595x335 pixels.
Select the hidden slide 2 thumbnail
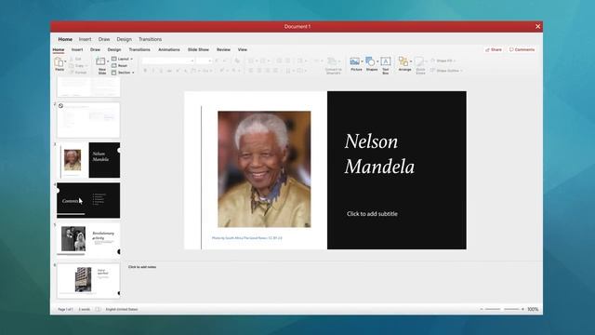(88, 120)
